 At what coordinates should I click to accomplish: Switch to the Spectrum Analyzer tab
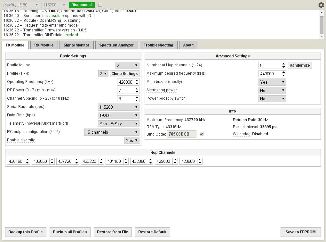pos(116,45)
